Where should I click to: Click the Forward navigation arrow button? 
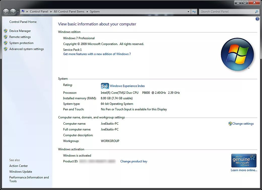pyautogui.click(x=13, y=12)
